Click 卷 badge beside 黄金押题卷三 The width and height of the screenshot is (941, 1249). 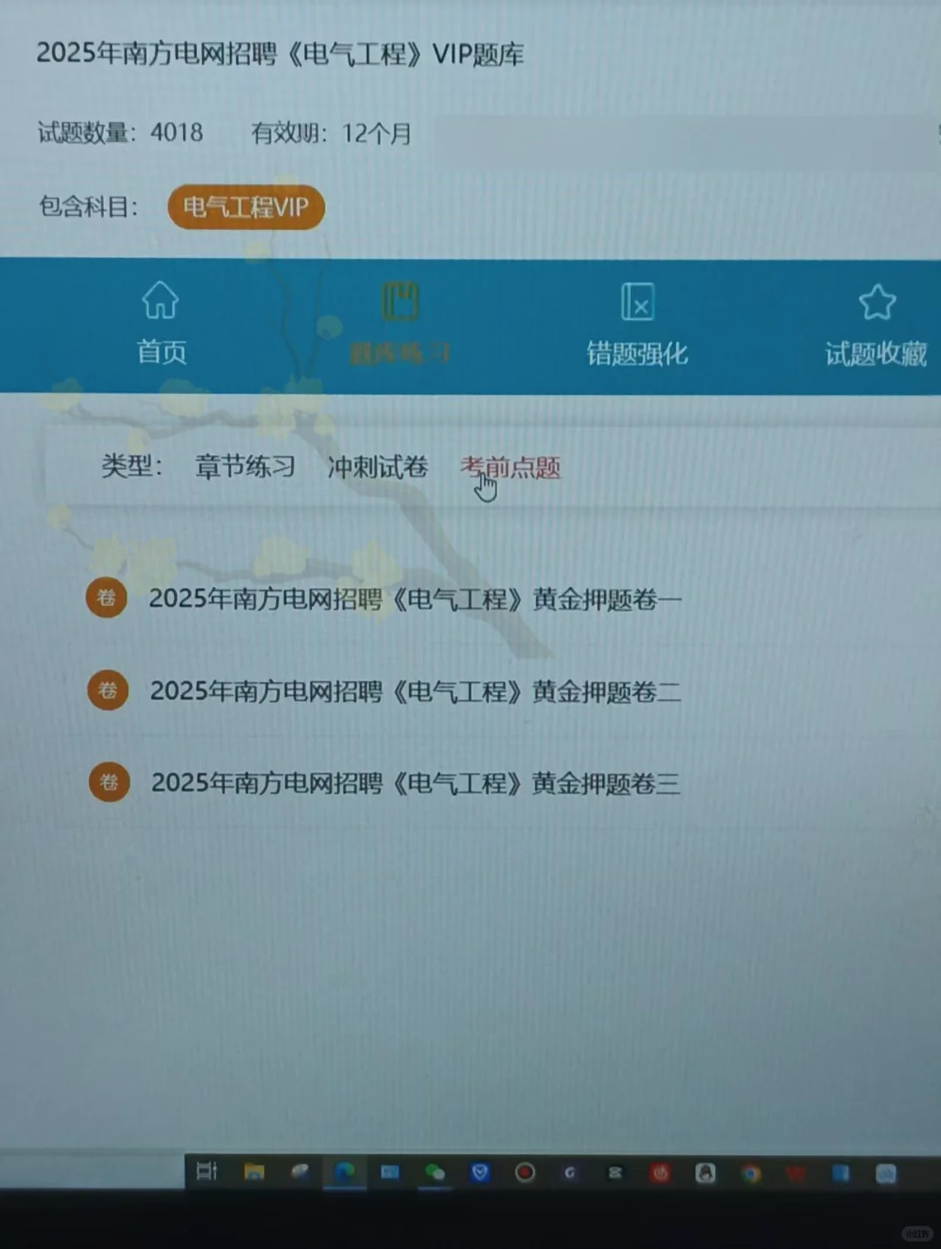tap(109, 781)
